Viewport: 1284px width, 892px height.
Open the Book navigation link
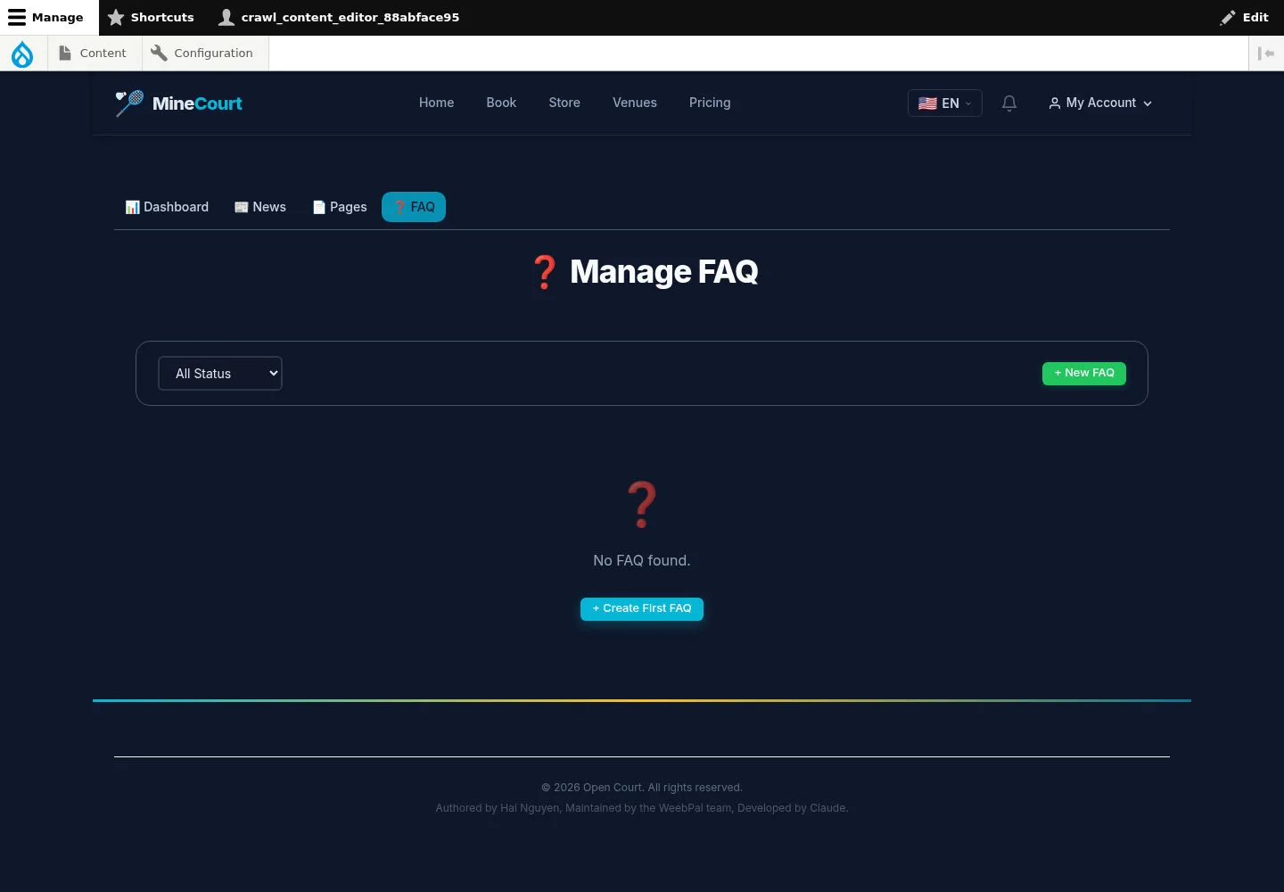click(x=501, y=103)
